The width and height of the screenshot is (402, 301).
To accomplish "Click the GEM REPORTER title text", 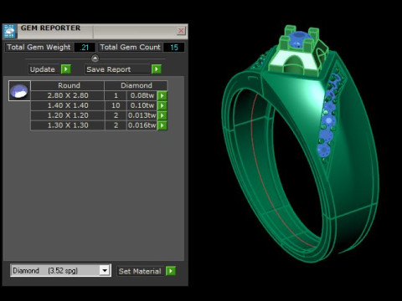I will click(x=50, y=28).
